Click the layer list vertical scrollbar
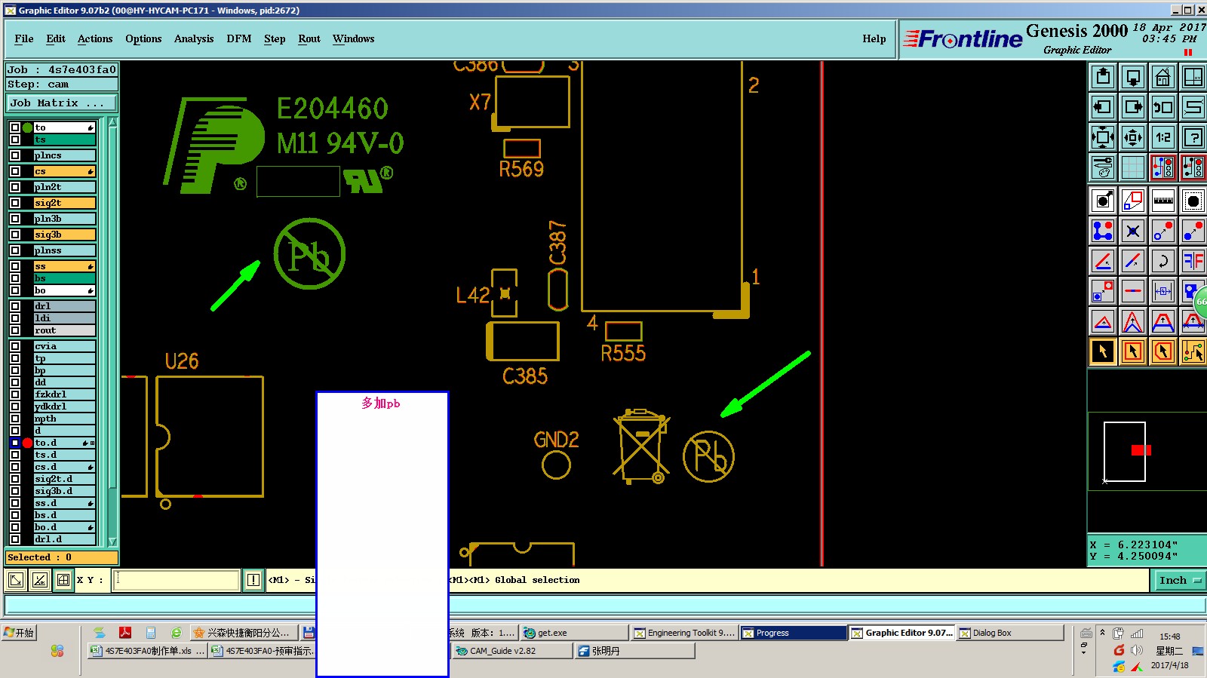The height and width of the screenshot is (678, 1207). 112,332
